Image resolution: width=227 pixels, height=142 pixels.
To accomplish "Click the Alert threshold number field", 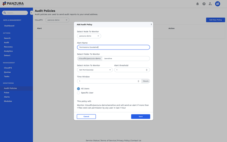I will tap(132, 70).
